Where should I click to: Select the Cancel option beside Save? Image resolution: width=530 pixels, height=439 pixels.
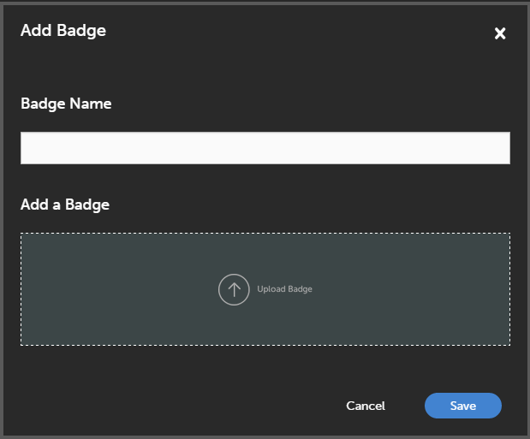coord(366,406)
